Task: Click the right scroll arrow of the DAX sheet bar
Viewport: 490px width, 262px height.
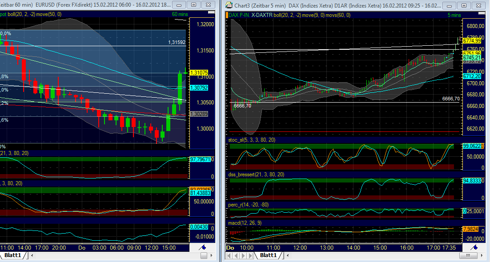Action: (x=482, y=255)
